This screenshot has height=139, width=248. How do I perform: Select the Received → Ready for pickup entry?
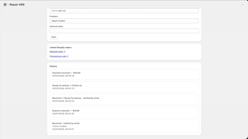(x=124, y=99)
